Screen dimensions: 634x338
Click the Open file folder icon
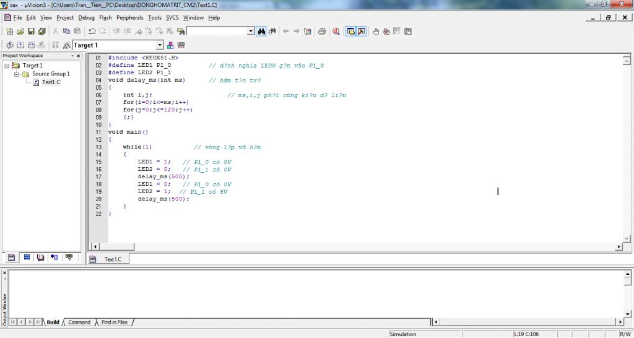click(20, 31)
